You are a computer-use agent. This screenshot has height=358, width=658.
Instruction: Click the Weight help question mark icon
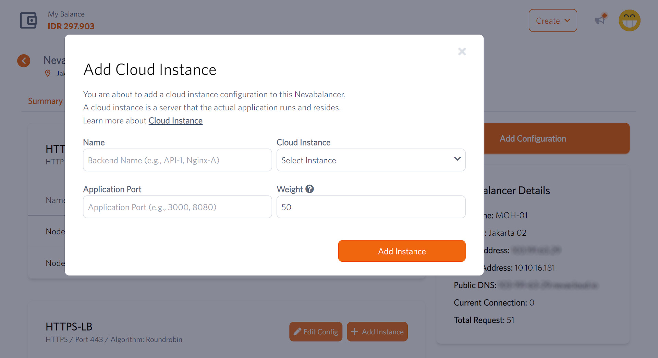[309, 189]
